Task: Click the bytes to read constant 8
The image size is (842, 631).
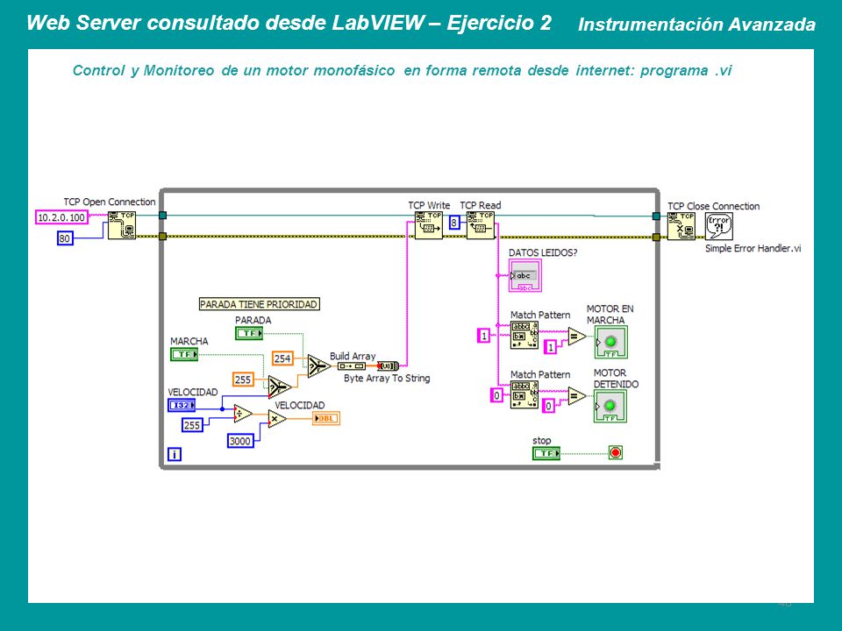Action: (454, 222)
